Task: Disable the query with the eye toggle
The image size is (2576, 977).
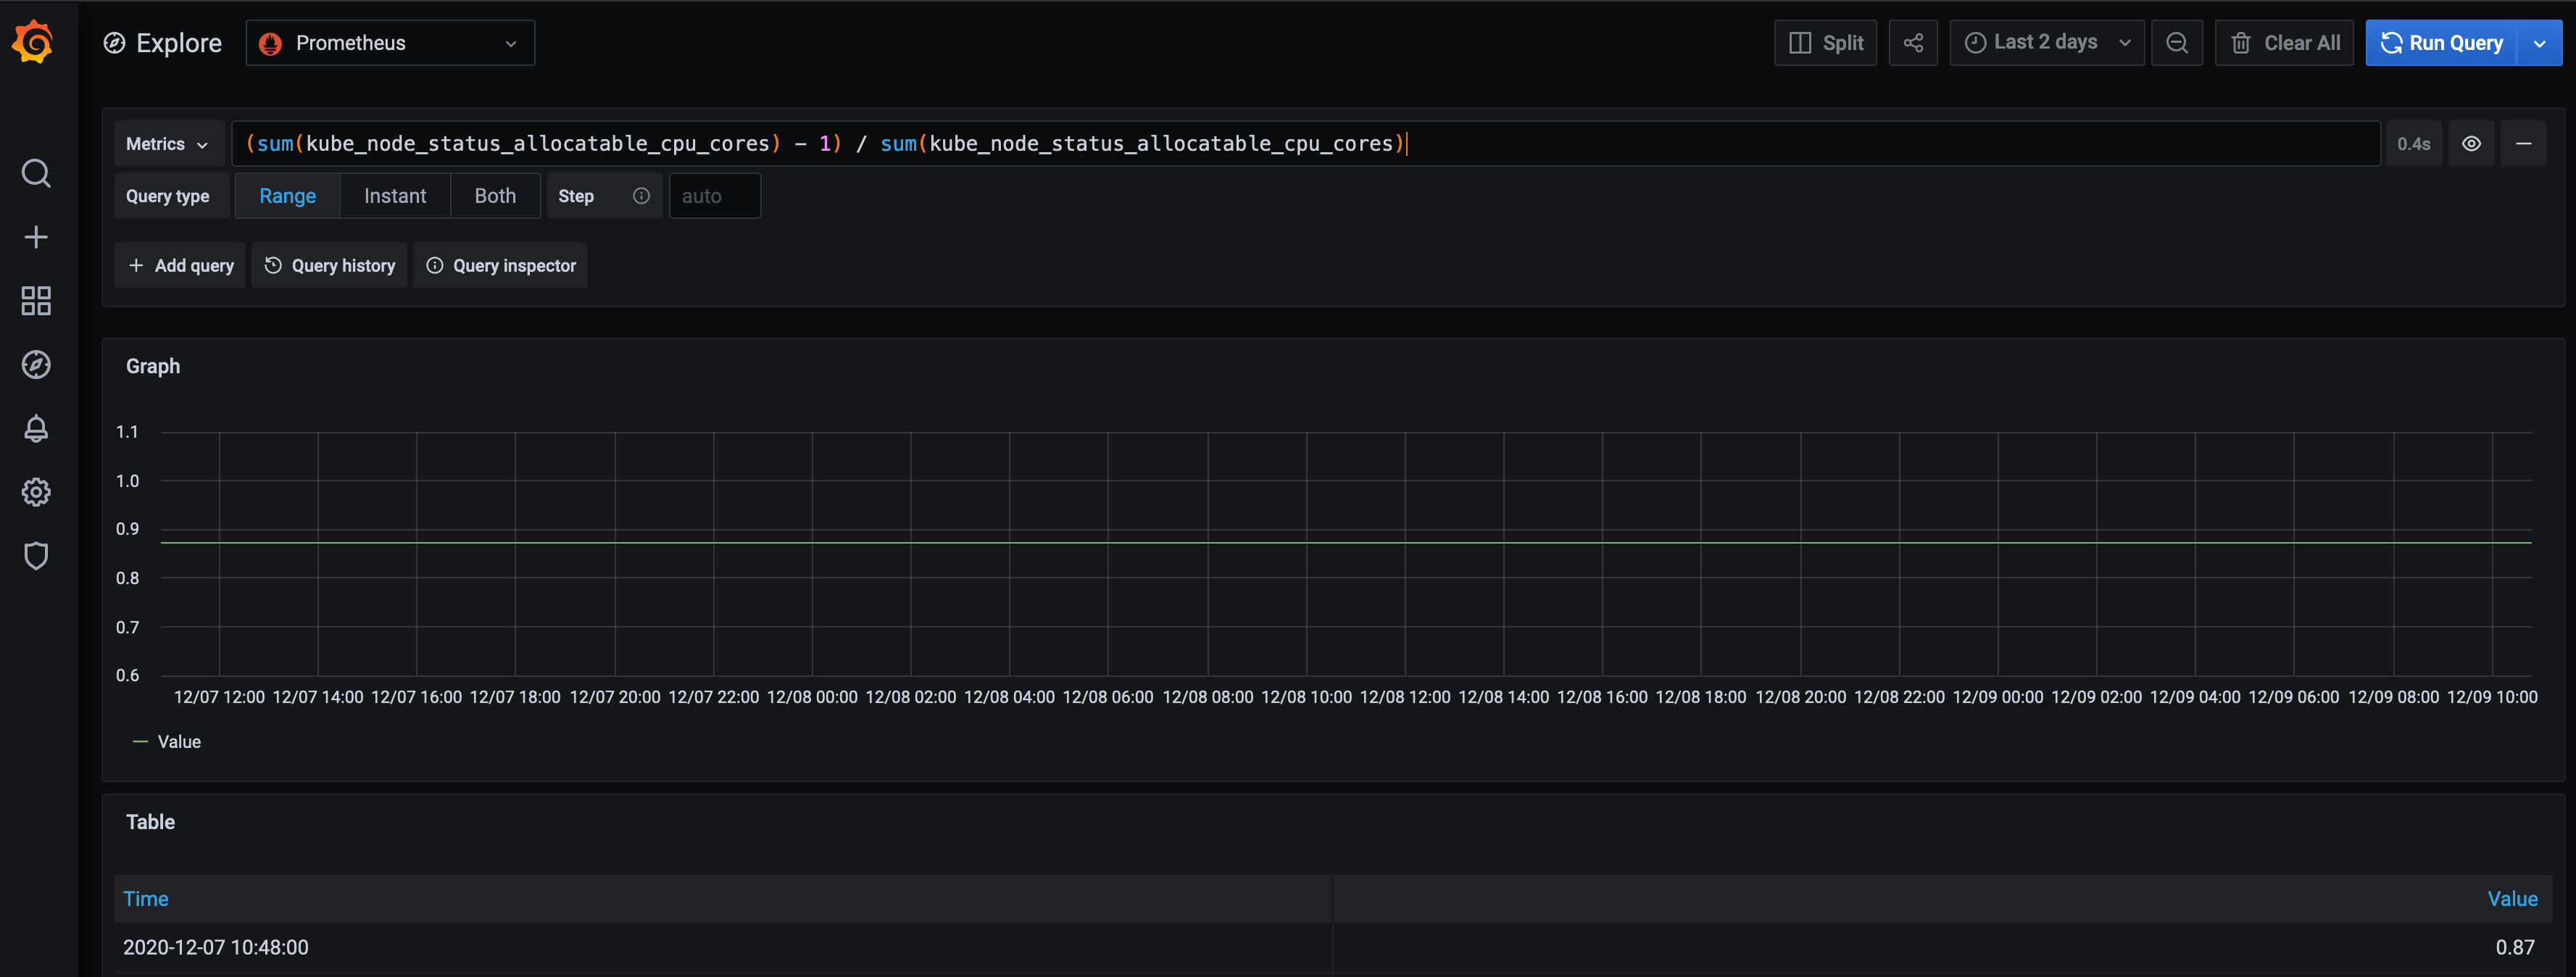Action: [2471, 143]
